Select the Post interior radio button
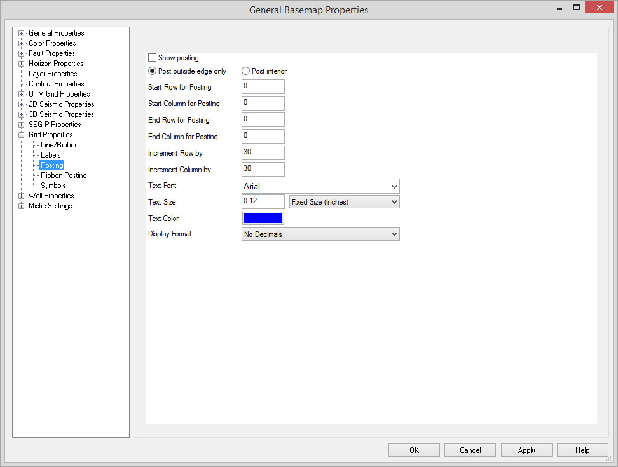Screen dimensions: 618x467 [x=246, y=71]
